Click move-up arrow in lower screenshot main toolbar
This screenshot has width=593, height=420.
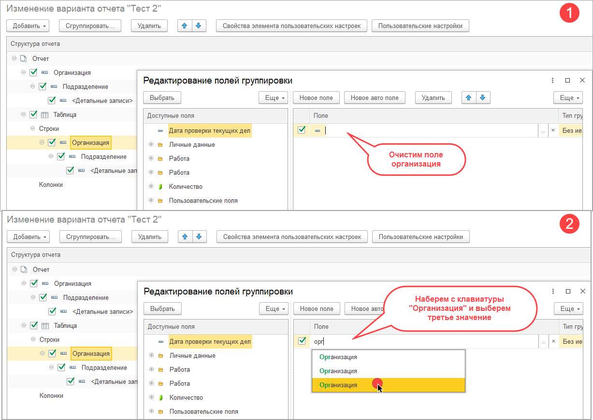pyautogui.click(x=185, y=237)
